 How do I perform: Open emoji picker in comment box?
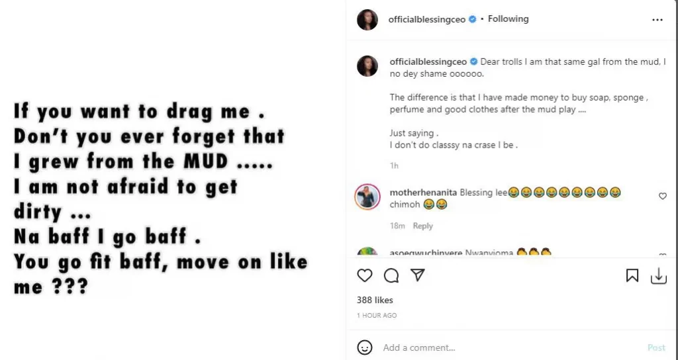point(365,347)
